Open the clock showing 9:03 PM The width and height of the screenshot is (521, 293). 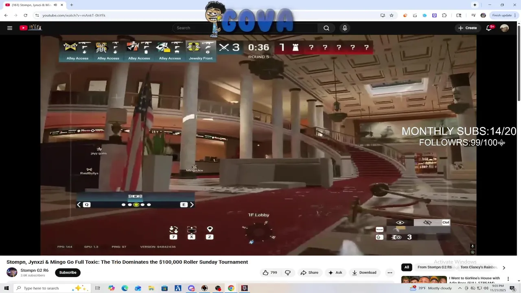498,288
